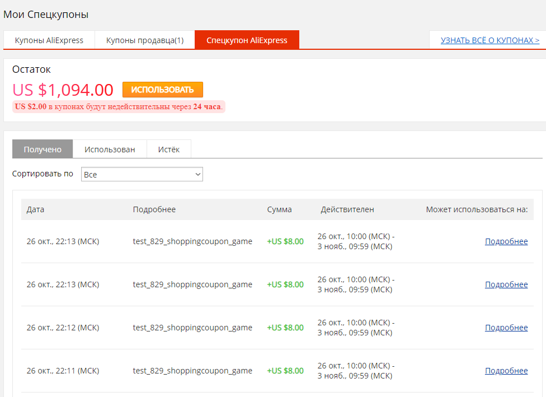546x397 pixels.
Task: Select the Получено sub-tab
Action: point(43,149)
